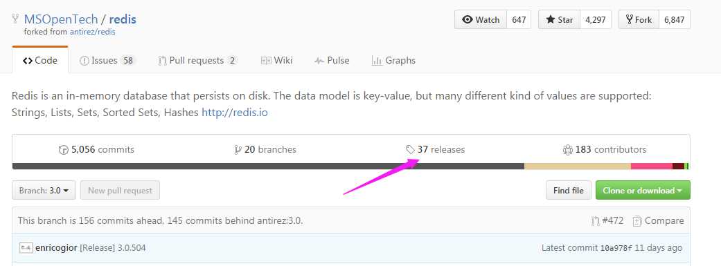This screenshot has height=266, width=721.
Task: Open the Branch: 3.0 dropdown
Action: [44, 190]
